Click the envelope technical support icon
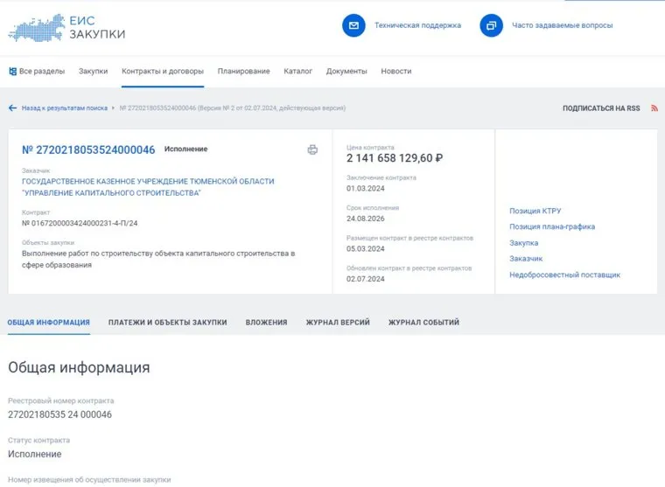The height and width of the screenshot is (487, 665). pos(353,25)
